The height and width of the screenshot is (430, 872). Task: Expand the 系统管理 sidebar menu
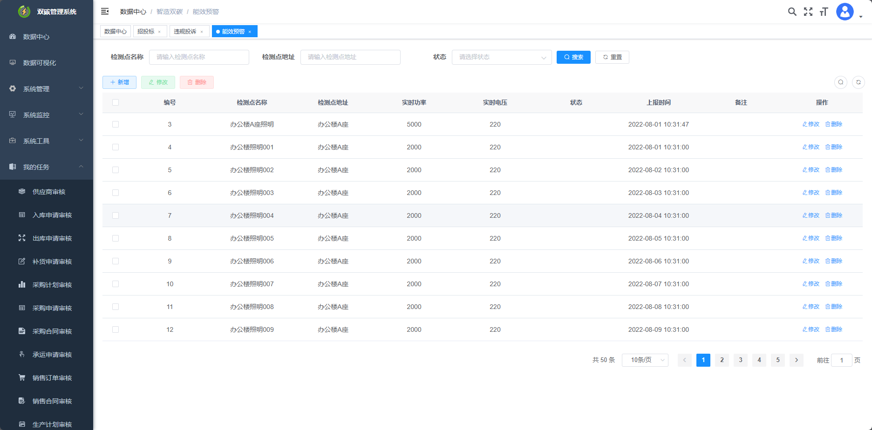[x=47, y=88]
